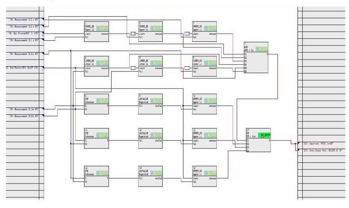Click margin input 'IN: Measurement IL2 = MV'
The image size is (349, 208).
[x=24, y=27]
